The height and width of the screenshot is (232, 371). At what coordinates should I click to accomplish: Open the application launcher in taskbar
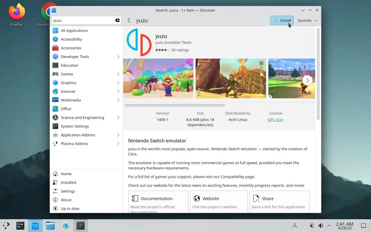6,226
